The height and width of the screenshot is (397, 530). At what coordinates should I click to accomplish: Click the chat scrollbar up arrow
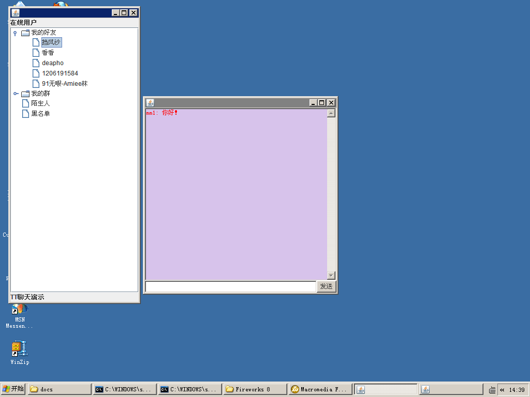coord(331,113)
